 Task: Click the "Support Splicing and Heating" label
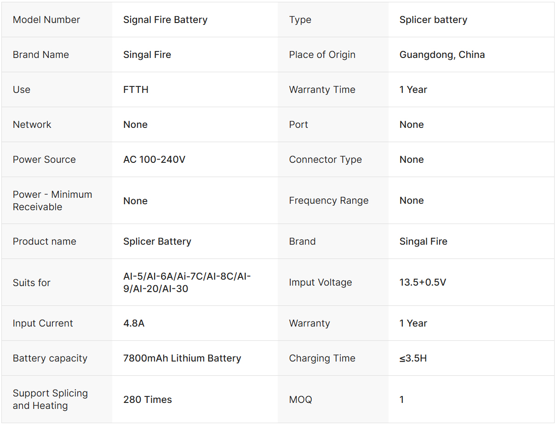click(x=50, y=399)
